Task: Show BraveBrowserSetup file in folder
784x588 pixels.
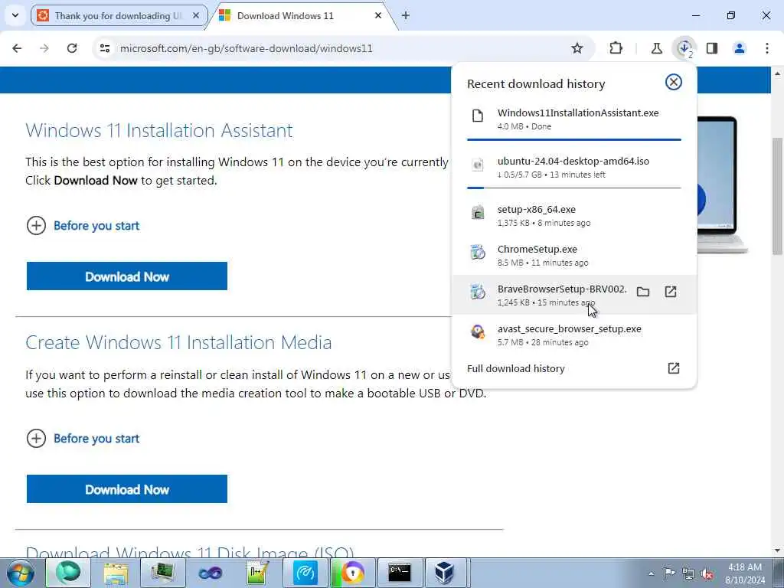Action: click(x=643, y=292)
